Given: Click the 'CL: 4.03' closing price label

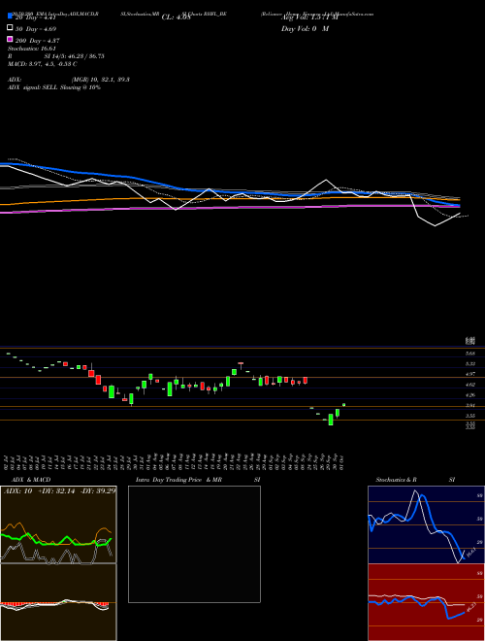Looking at the screenshot, I should pyautogui.click(x=176, y=17).
